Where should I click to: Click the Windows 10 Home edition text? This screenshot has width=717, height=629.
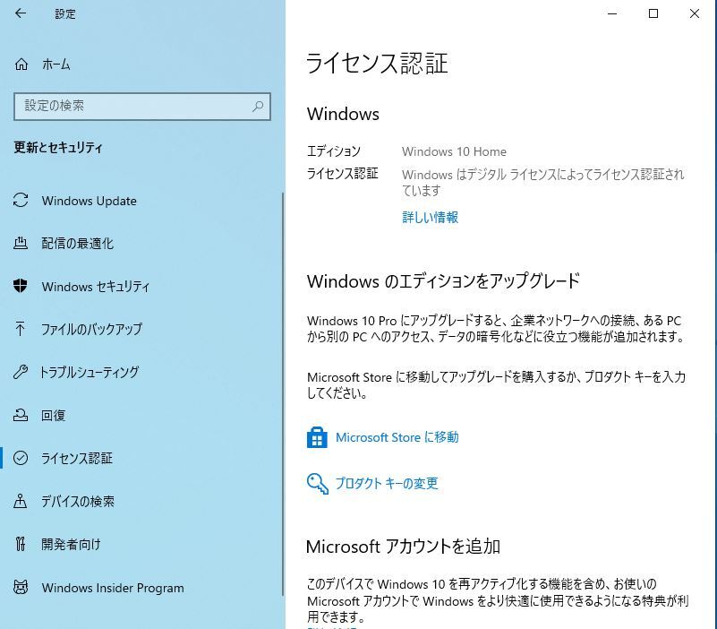(x=454, y=151)
